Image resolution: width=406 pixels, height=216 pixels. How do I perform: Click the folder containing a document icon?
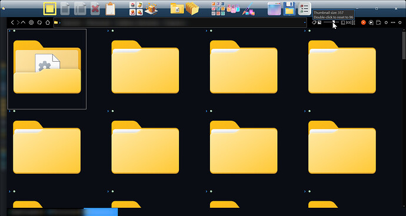coord(177,9)
